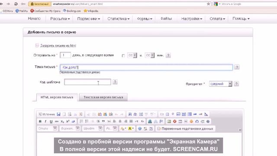Open the font size dropdown
Image resolution: width=277 pixels, height=156 pixels.
point(111,129)
